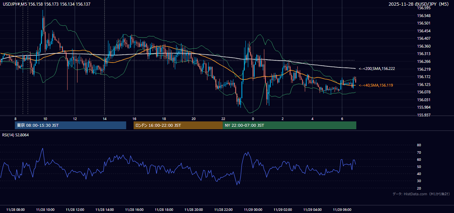
Task: Click RSI axis level 20
Action: [x=419, y=188]
